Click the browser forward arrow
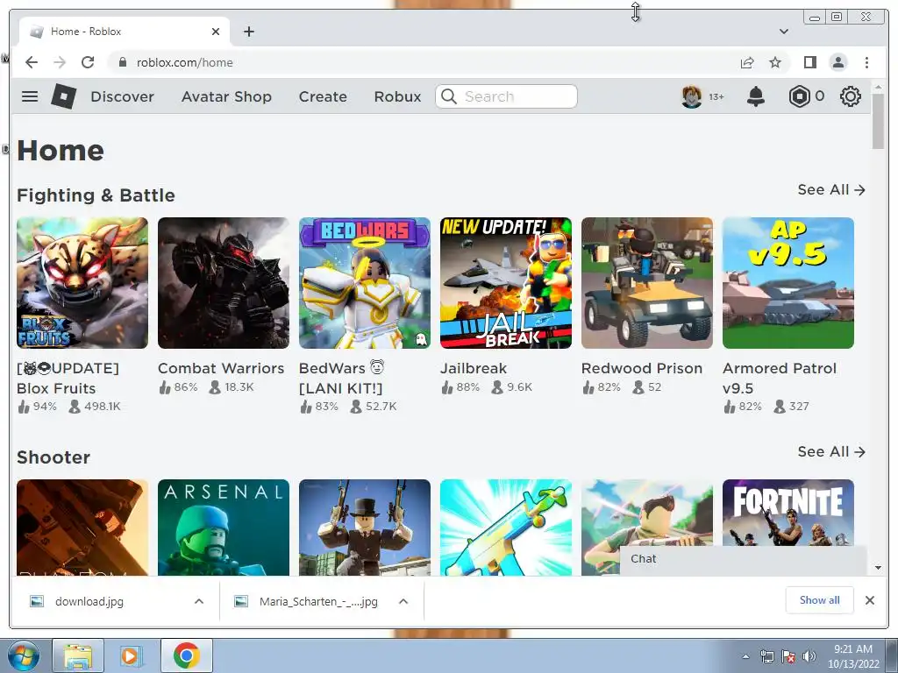898x673 pixels. (x=60, y=62)
